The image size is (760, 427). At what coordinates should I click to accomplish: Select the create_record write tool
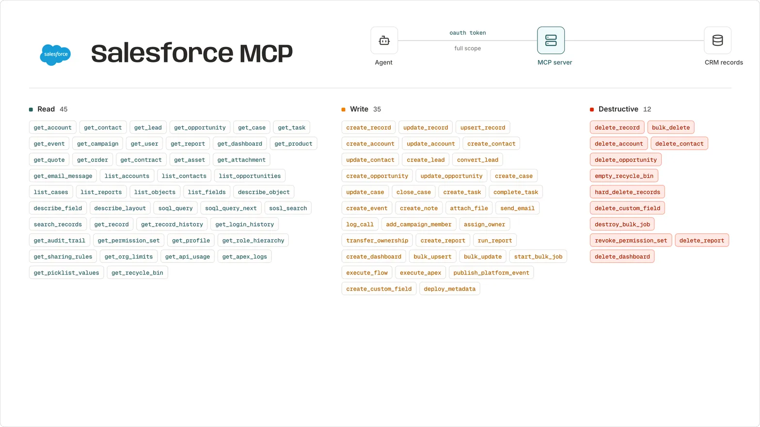pyautogui.click(x=368, y=127)
